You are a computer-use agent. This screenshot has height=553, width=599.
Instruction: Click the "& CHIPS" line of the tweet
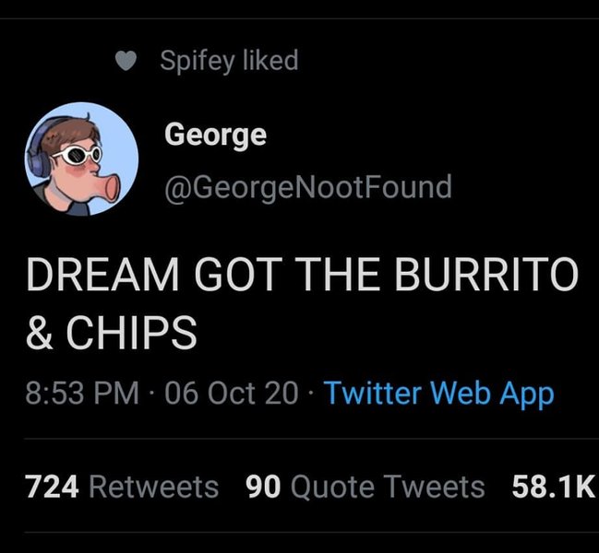point(111,332)
